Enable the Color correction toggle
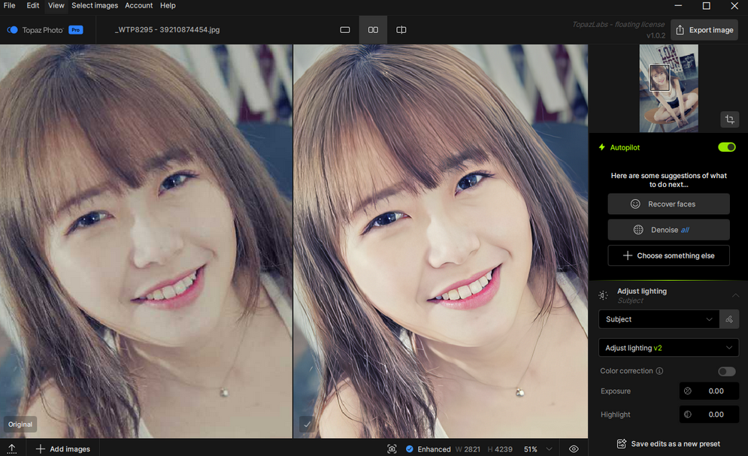This screenshot has width=748, height=456. click(726, 371)
